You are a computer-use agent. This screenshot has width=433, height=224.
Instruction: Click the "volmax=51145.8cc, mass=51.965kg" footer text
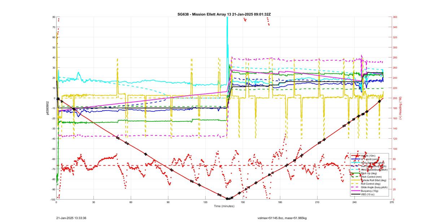point(282,218)
